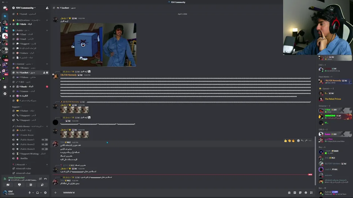Viewport: 353px width, 198px height.
Task: Open More options on hovered message
Action: (310, 141)
